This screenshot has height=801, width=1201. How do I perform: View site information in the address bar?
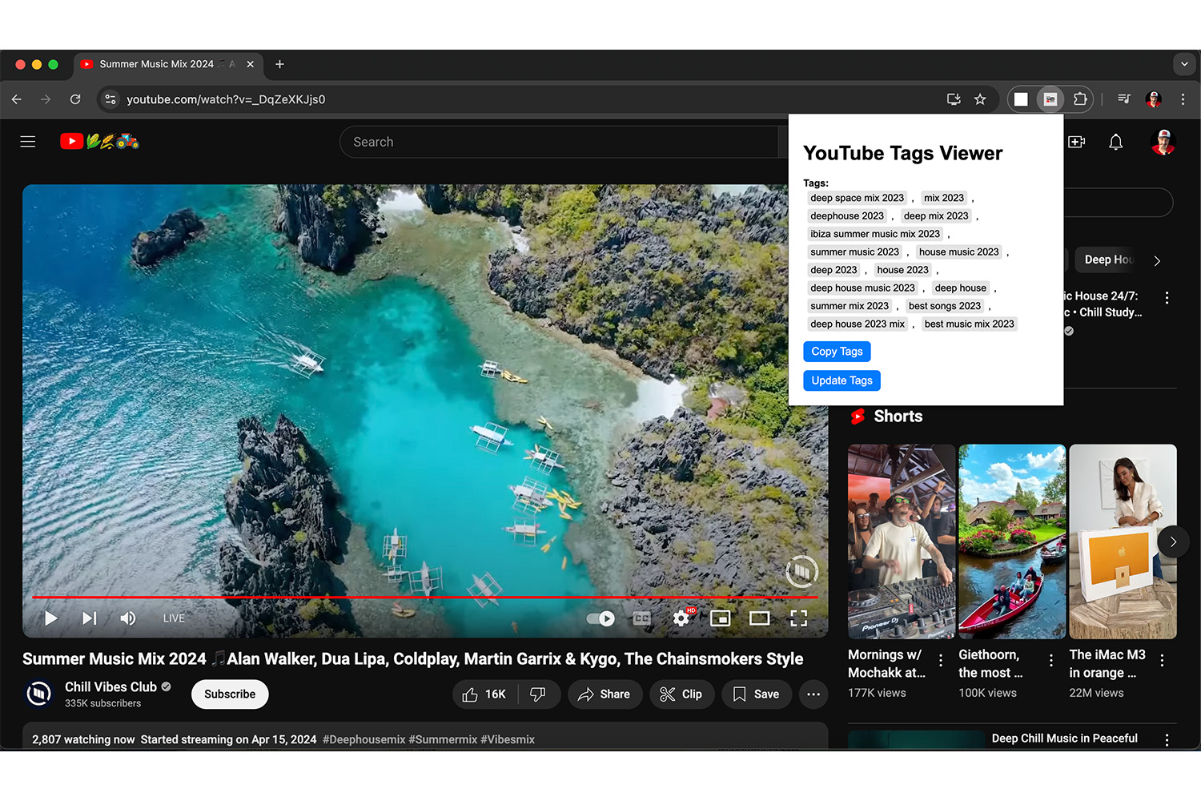pos(110,99)
